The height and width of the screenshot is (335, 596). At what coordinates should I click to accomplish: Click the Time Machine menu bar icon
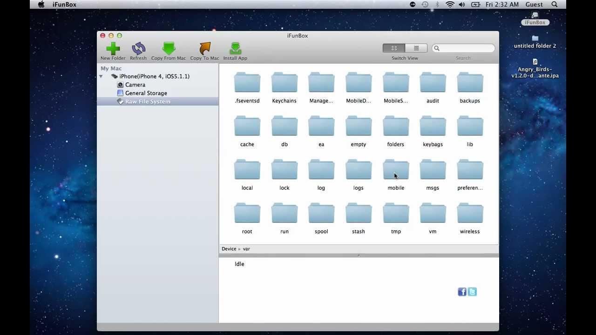coord(425,4)
